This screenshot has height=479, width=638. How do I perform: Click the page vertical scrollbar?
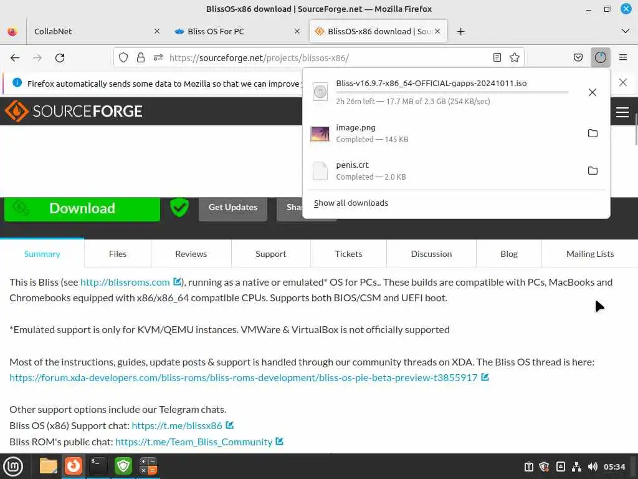636,130
